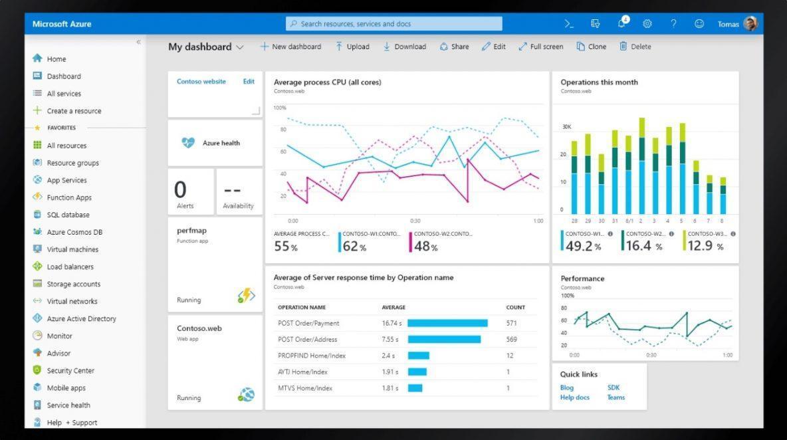Open the Help docs quick link
Image resolution: width=787 pixels, height=440 pixels.
pos(574,397)
